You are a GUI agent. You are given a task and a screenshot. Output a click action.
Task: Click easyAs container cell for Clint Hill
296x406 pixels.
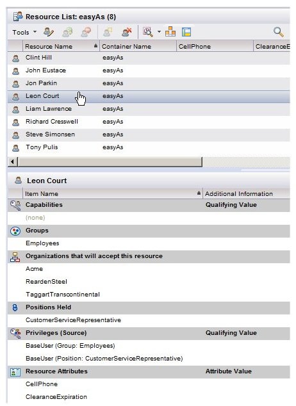pyautogui.click(x=113, y=58)
